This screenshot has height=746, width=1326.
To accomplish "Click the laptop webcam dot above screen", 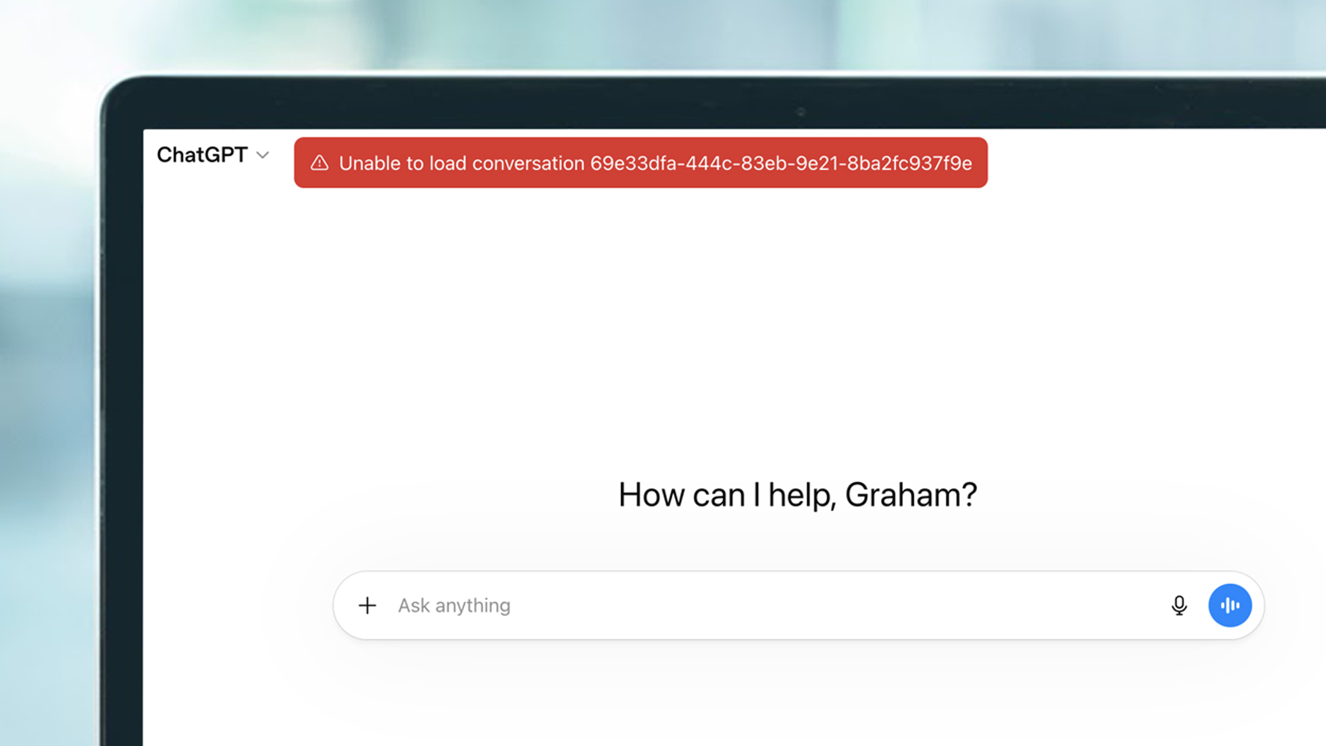I will (801, 111).
